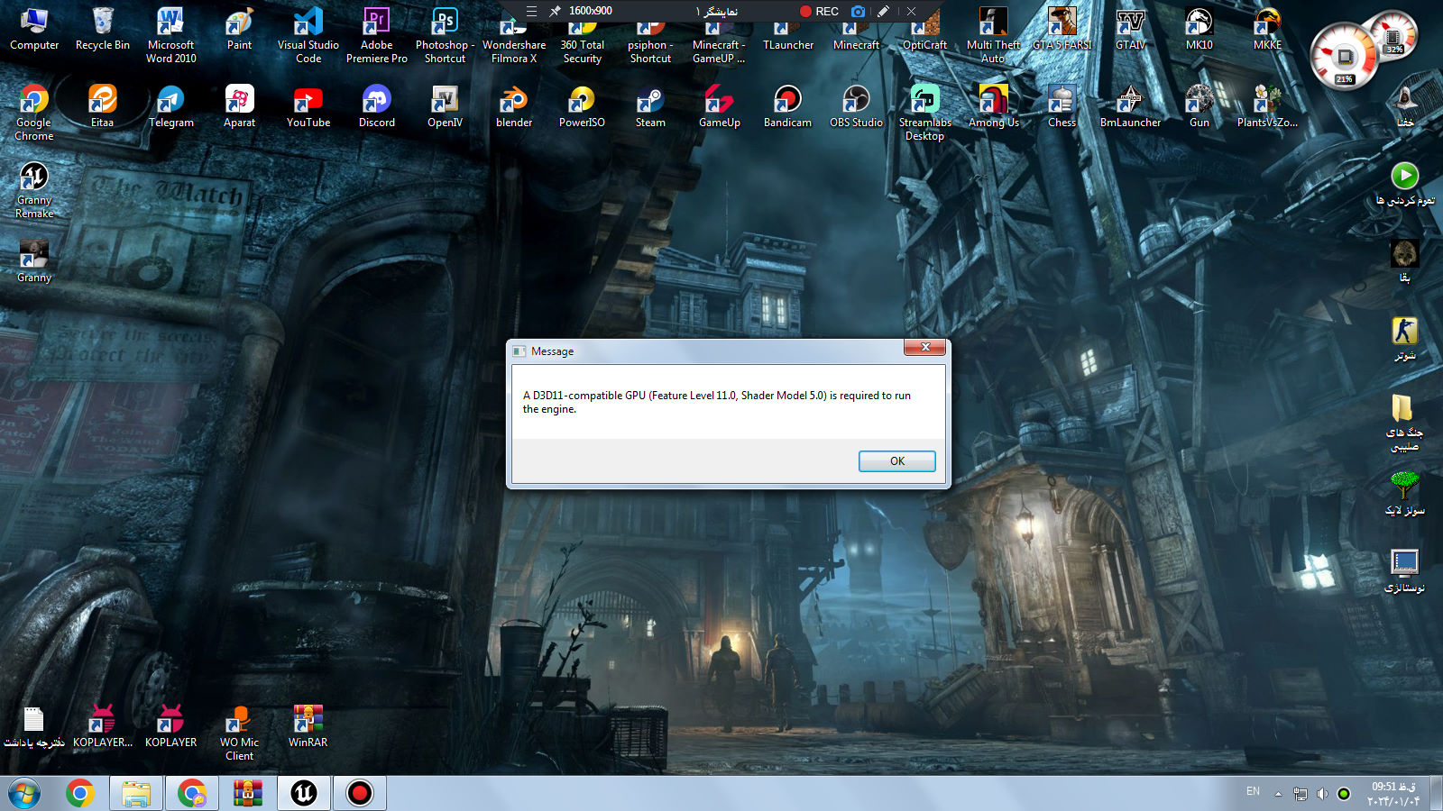Take a screenshot with the camera icon
This screenshot has width=1443, height=811.
tap(858, 12)
